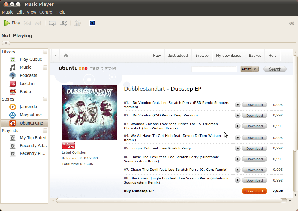
Task: Go to store home page icon
Action: tap(66, 56)
